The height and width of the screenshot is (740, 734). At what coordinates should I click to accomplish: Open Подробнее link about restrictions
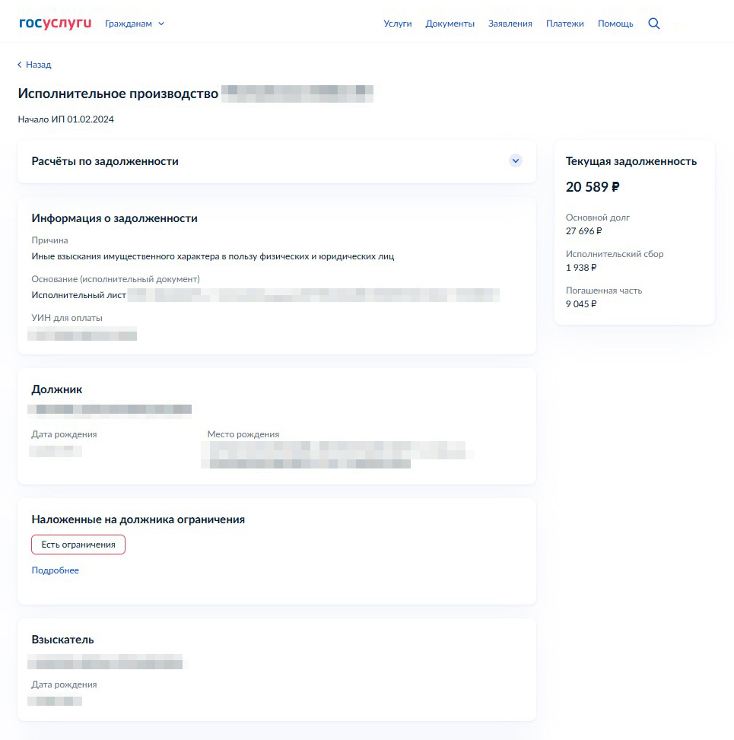click(56, 570)
